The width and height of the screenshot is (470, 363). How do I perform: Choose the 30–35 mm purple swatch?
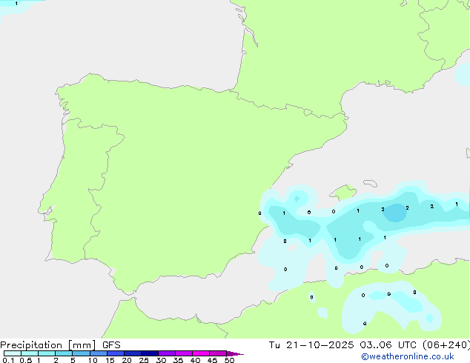(x=167, y=353)
